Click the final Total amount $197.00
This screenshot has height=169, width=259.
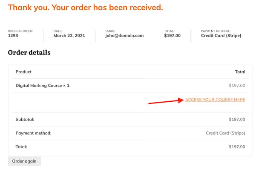(237, 147)
